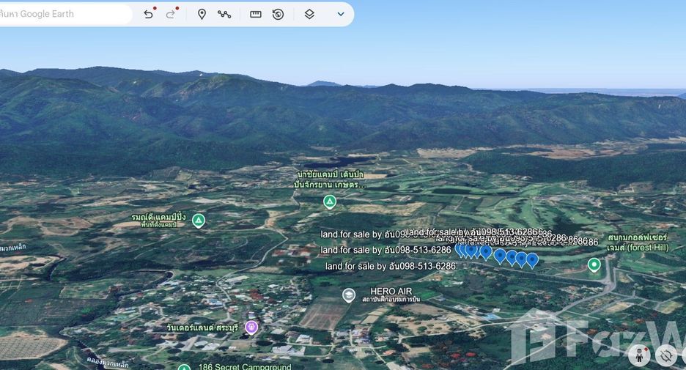Click the วันเดอร์แลนด์ สระบุรี purple marker
Viewport: 686px width, 370px height.
(x=251, y=328)
